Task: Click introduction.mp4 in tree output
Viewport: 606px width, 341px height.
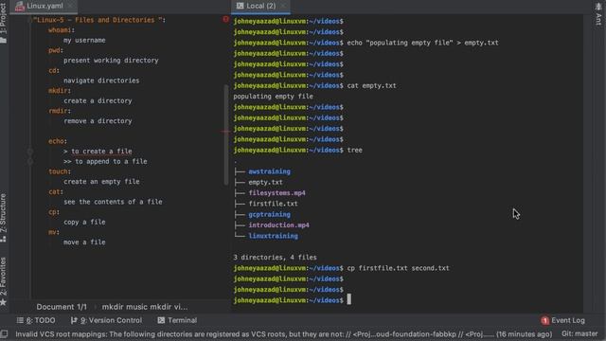Action: 279,225
